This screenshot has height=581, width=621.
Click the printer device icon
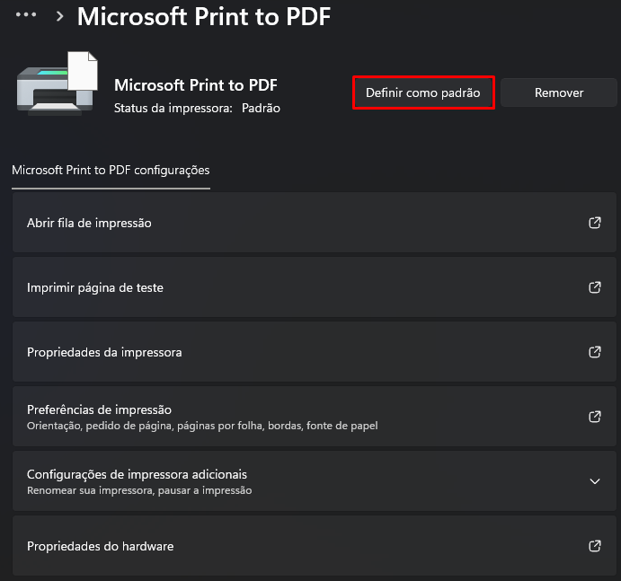[x=56, y=84]
